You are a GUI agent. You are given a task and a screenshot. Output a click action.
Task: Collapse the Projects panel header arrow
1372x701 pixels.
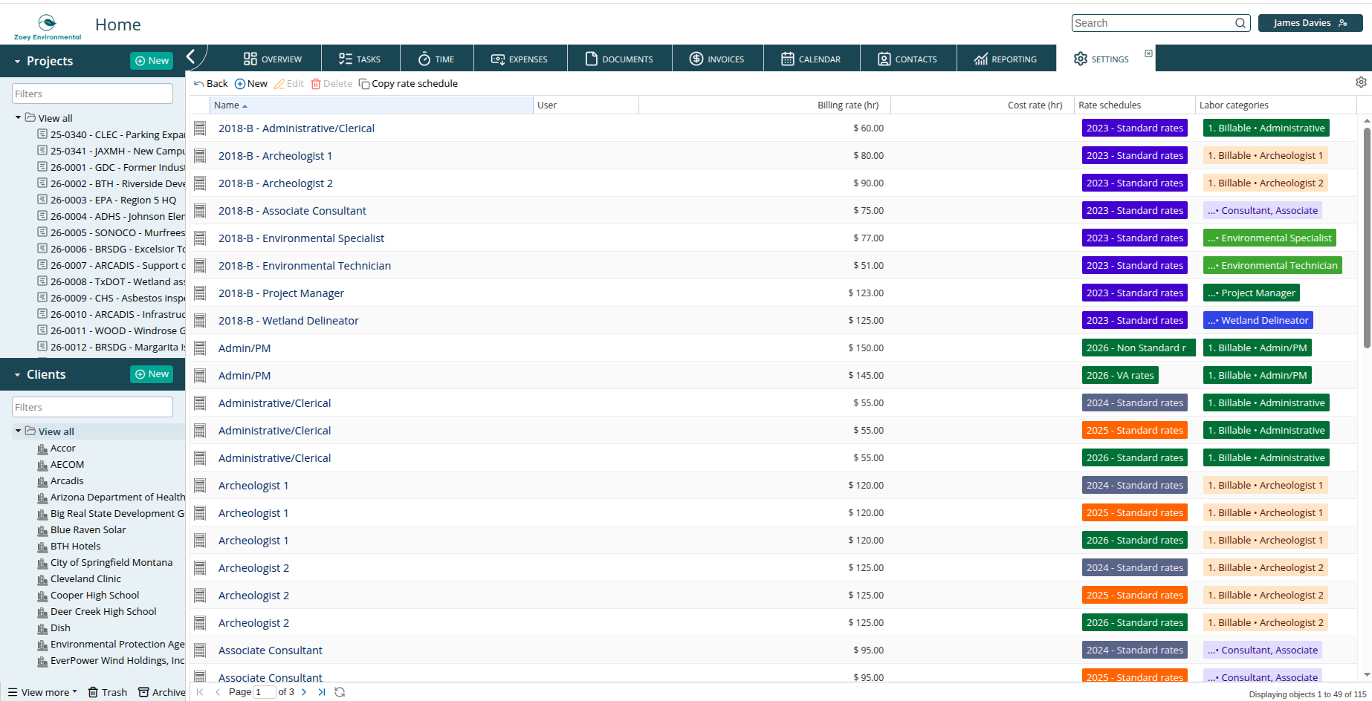tap(17, 62)
